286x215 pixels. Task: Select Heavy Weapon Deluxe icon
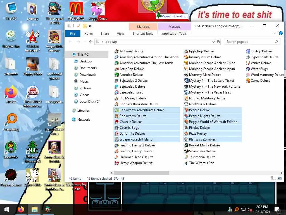click(x=116, y=163)
